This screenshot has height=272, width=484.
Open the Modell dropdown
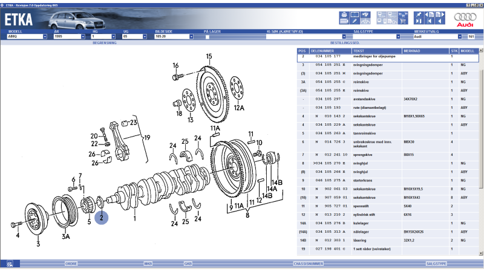click(45, 37)
